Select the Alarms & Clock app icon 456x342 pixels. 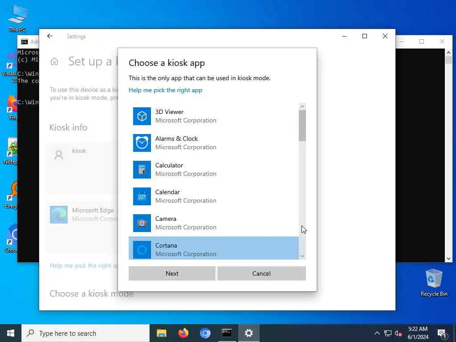point(142,143)
